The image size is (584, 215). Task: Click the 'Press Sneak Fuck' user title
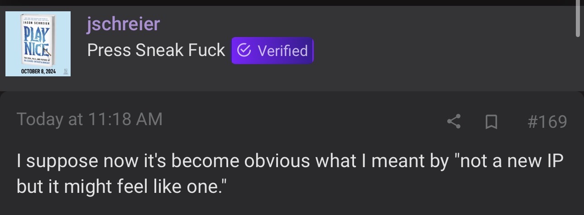click(156, 51)
